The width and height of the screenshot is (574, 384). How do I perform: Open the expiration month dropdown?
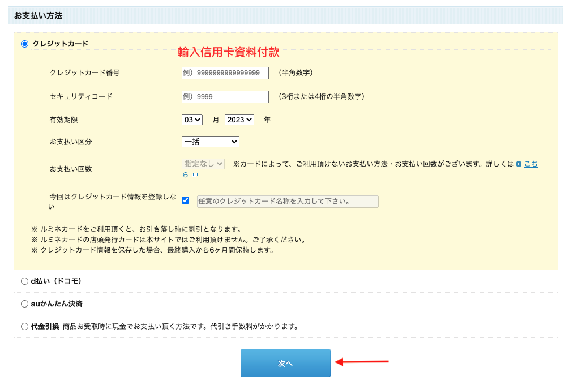(x=192, y=120)
